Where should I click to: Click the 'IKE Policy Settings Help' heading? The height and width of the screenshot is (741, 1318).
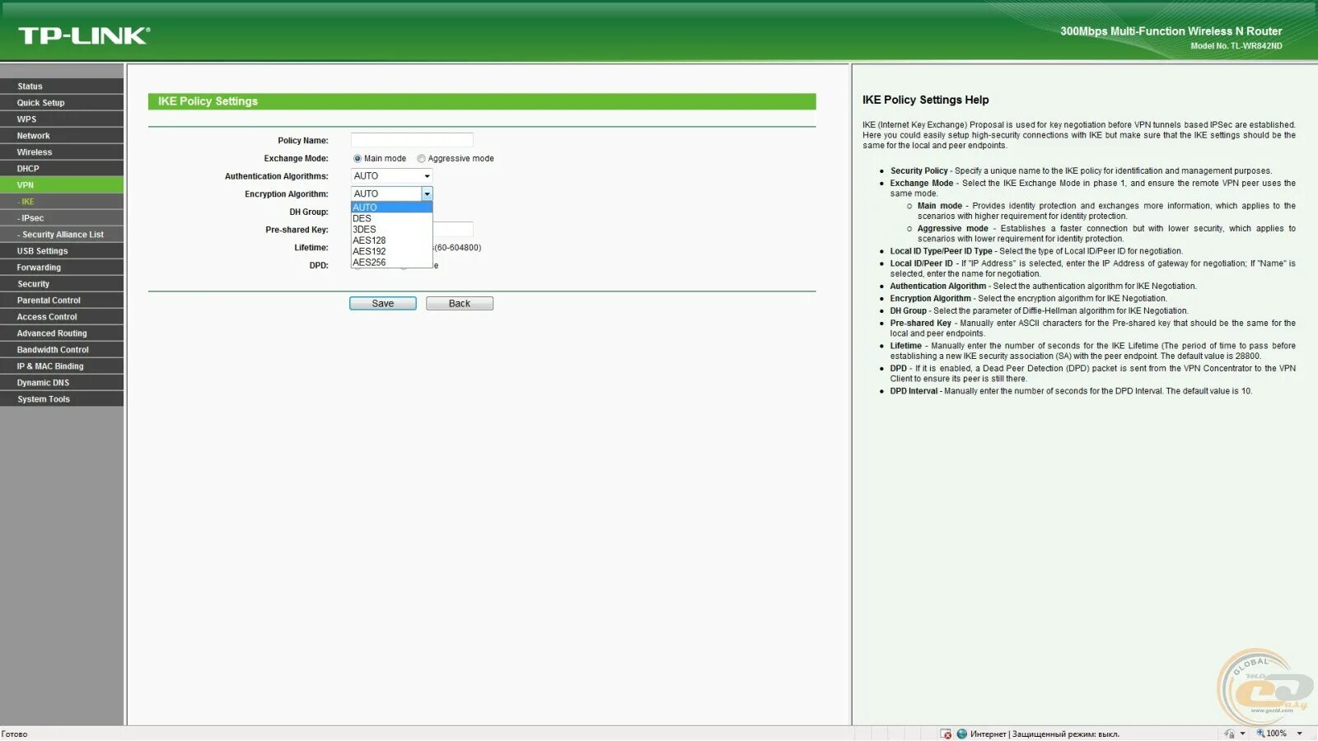point(926,100)
